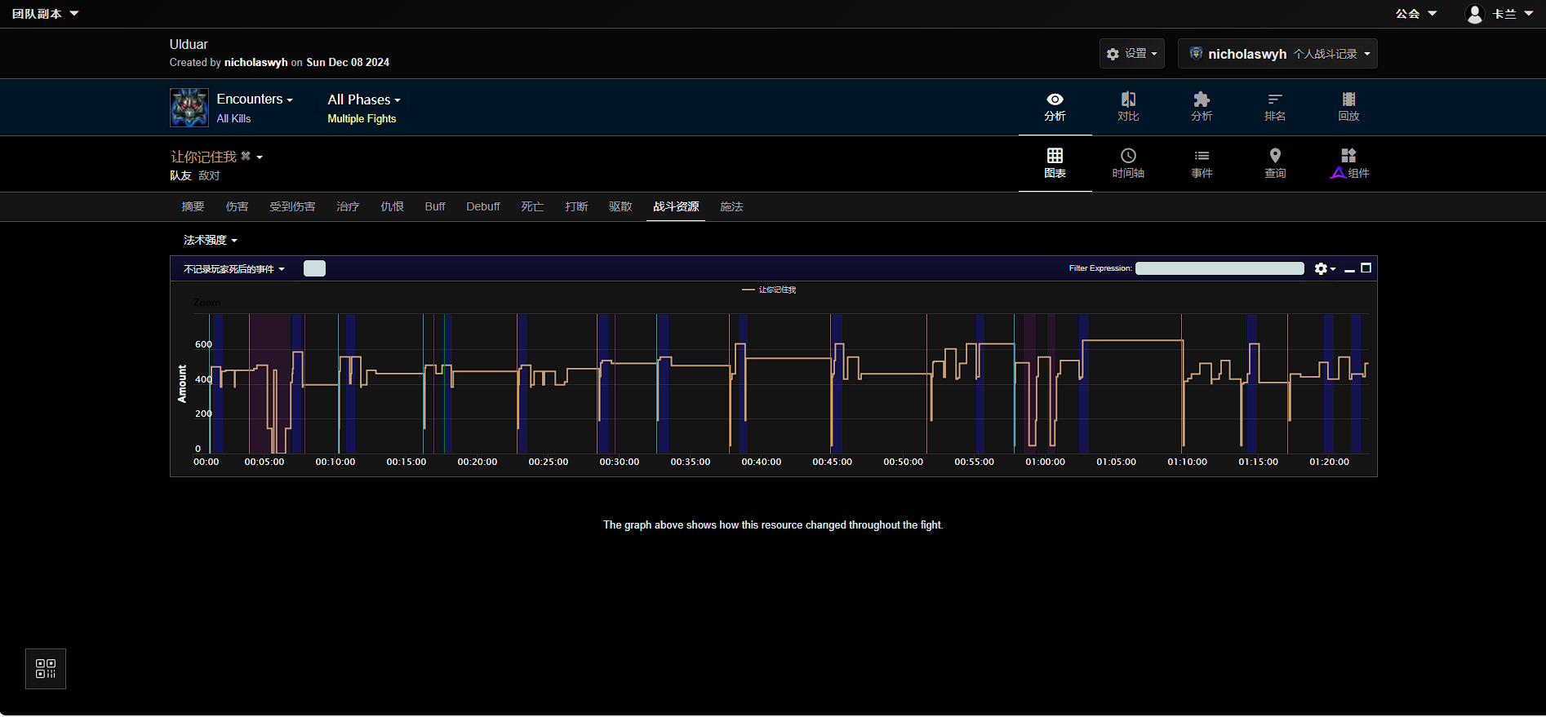Toggle the 敌对 enemies filter
The image size is (1546, 717).
209,176
